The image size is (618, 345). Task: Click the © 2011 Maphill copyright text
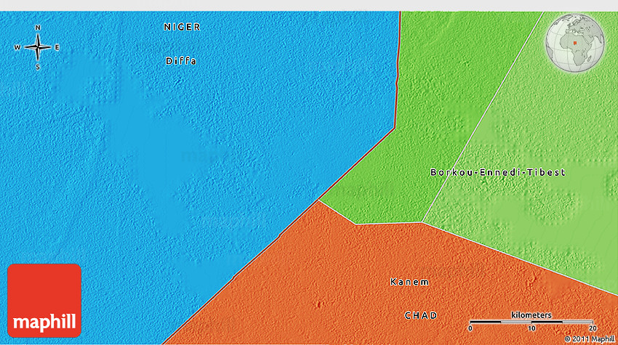click(x=590, y=338)
